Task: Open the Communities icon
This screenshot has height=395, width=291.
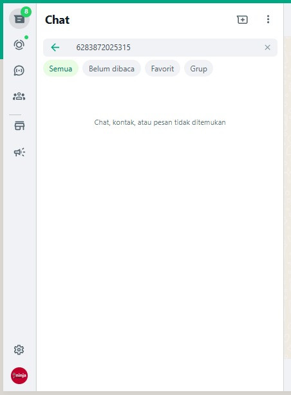Action: [x=19, y=96]
